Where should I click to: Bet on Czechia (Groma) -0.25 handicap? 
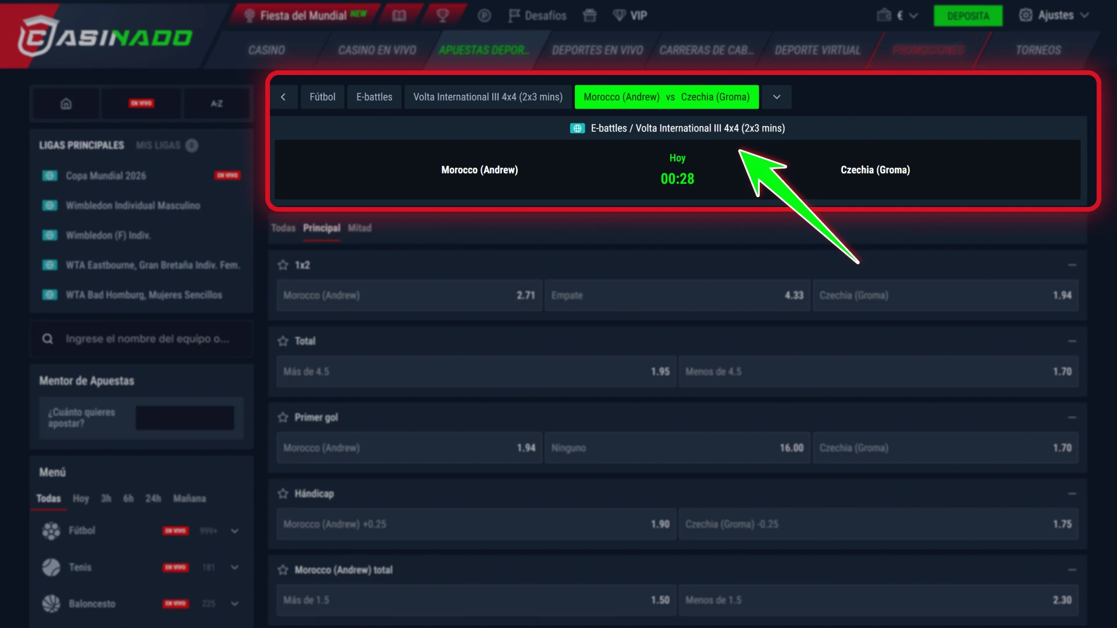tap(878, 524)
